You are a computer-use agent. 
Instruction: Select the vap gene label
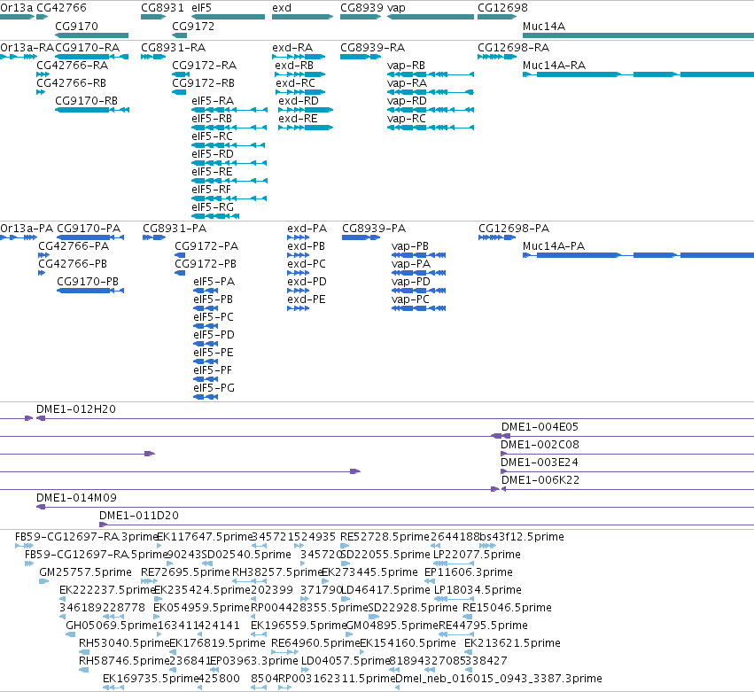pos(396,8)
